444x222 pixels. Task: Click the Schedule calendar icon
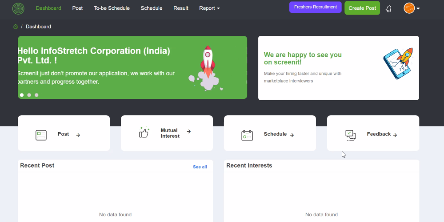point(247,135)
